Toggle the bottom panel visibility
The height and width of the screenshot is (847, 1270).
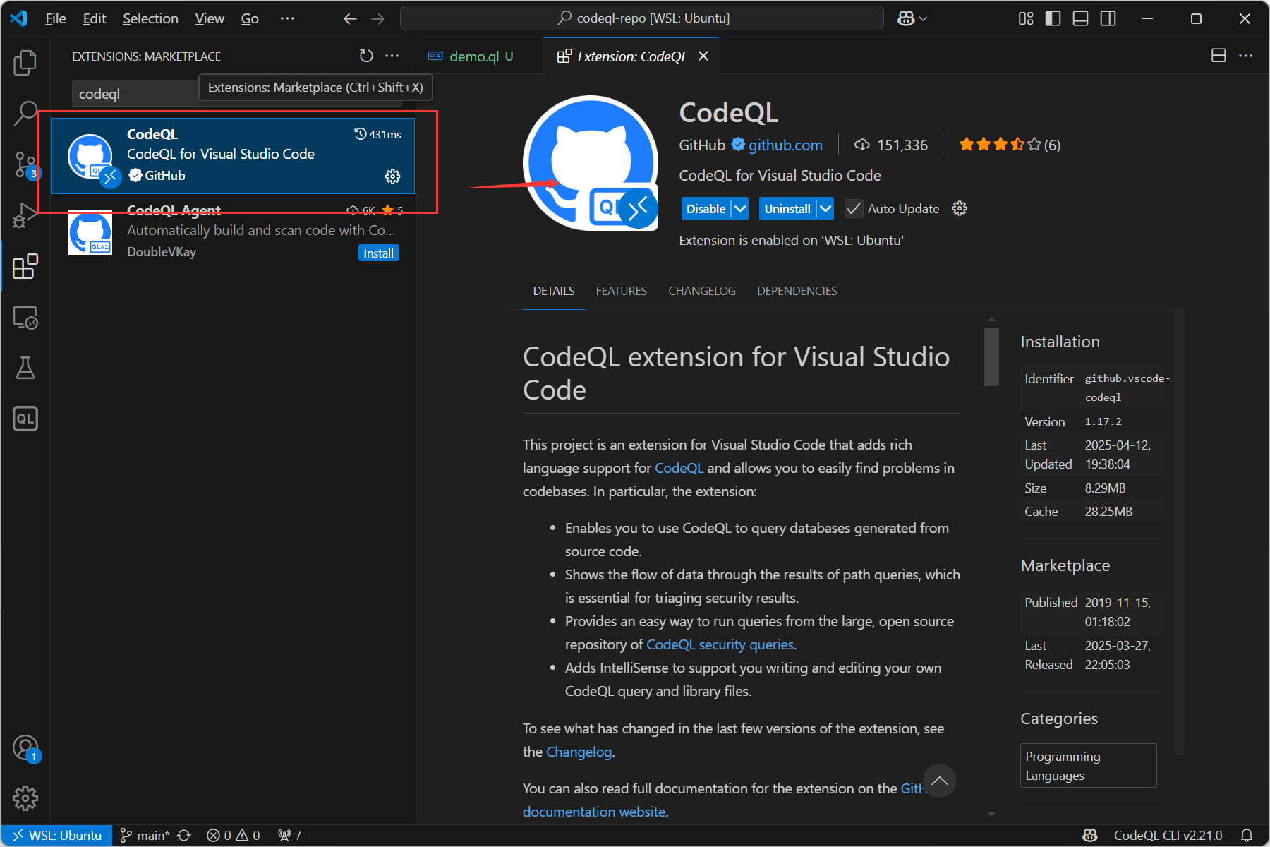[x=1081, y=19]
